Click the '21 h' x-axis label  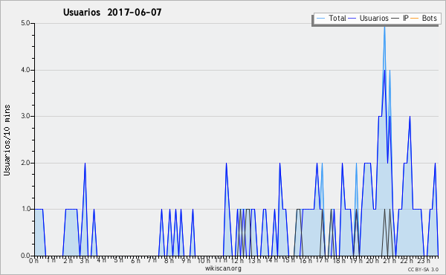pyautogui.click(x=390, y=261)
